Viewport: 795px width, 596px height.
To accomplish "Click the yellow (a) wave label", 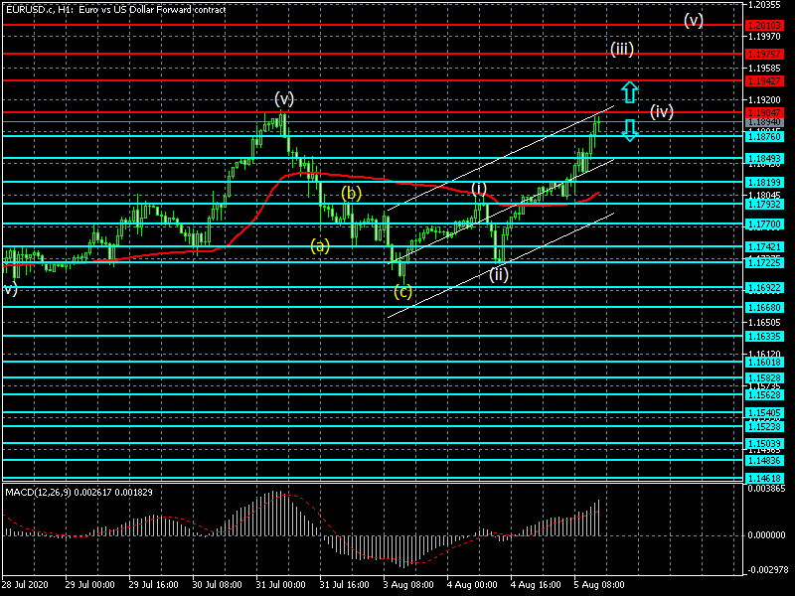I will (320, 245).
